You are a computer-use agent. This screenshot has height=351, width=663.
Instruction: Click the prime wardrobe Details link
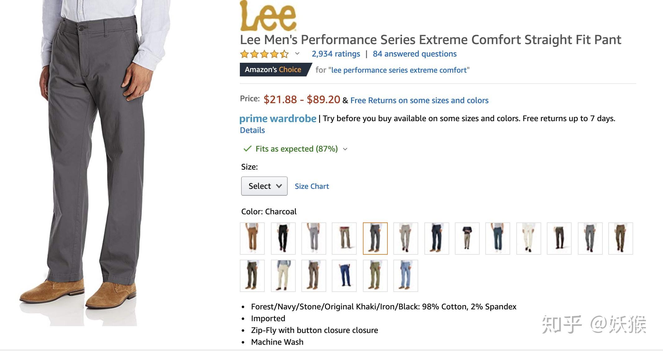(252, 130)
